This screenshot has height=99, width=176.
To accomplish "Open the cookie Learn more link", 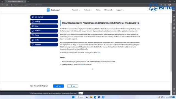I will (x=73, y=93).
